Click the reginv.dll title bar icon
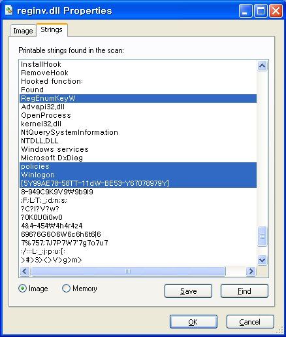 [x=9, y=10]
